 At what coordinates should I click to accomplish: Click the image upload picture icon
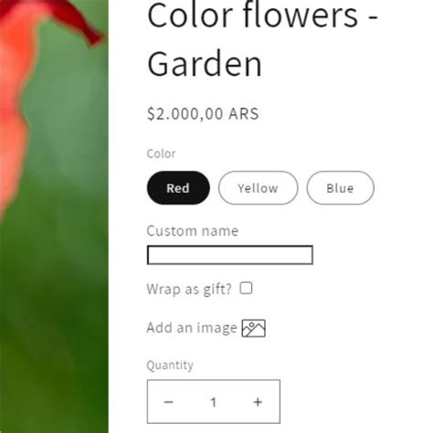coord(253,328)
